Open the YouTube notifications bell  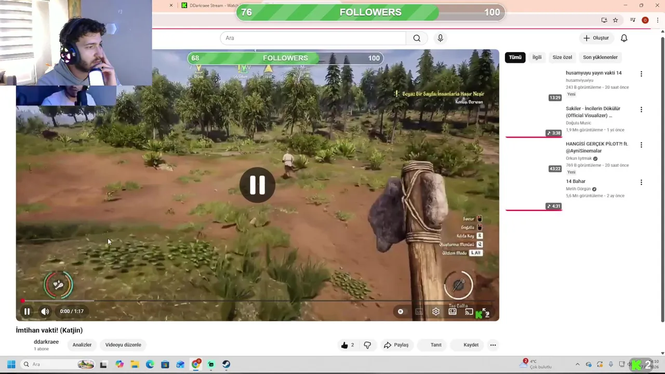tap(624, 38)
